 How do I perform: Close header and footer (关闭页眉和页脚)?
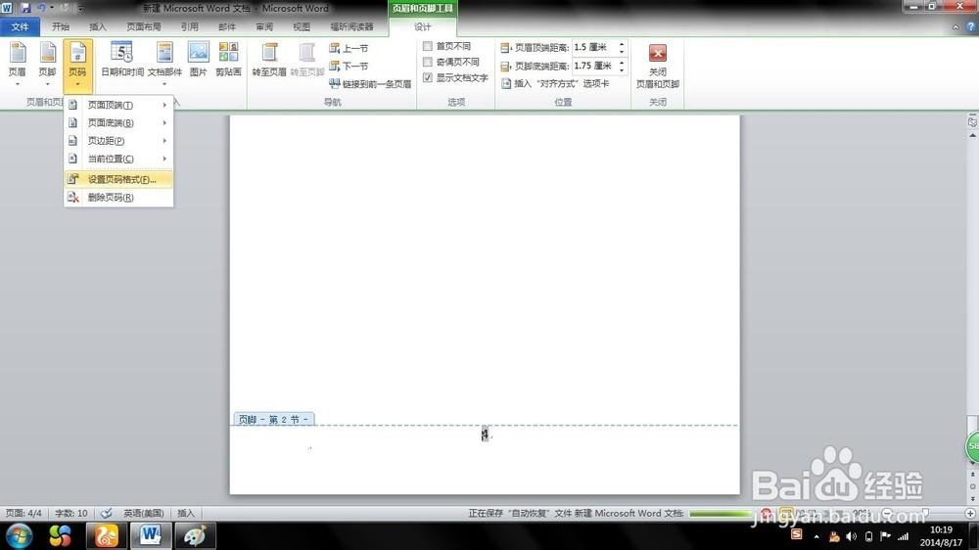[x=658, y=65]
